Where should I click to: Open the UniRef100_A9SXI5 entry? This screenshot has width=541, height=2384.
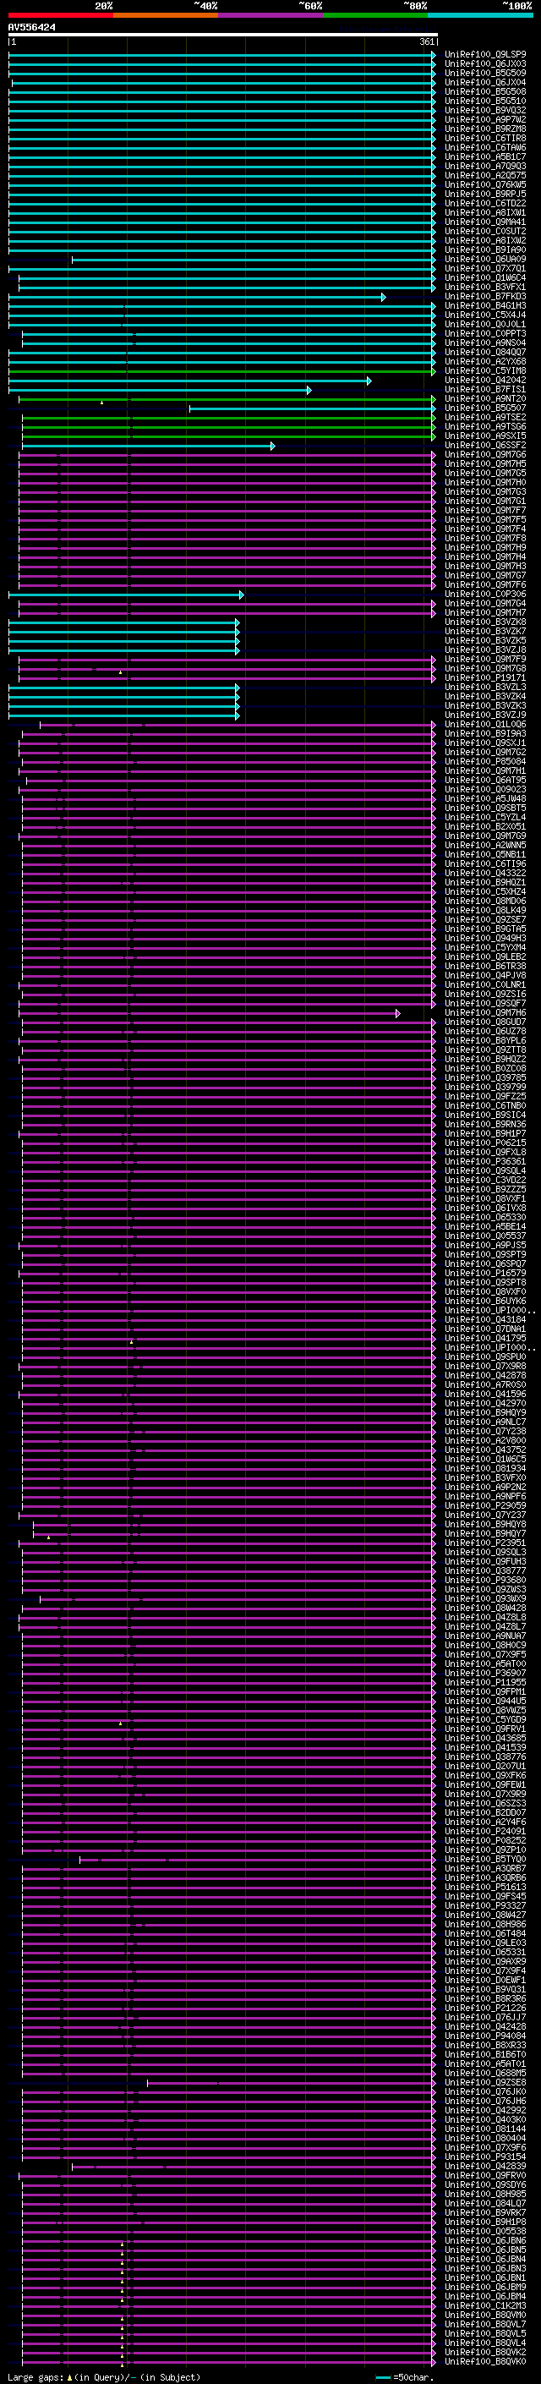485,437
